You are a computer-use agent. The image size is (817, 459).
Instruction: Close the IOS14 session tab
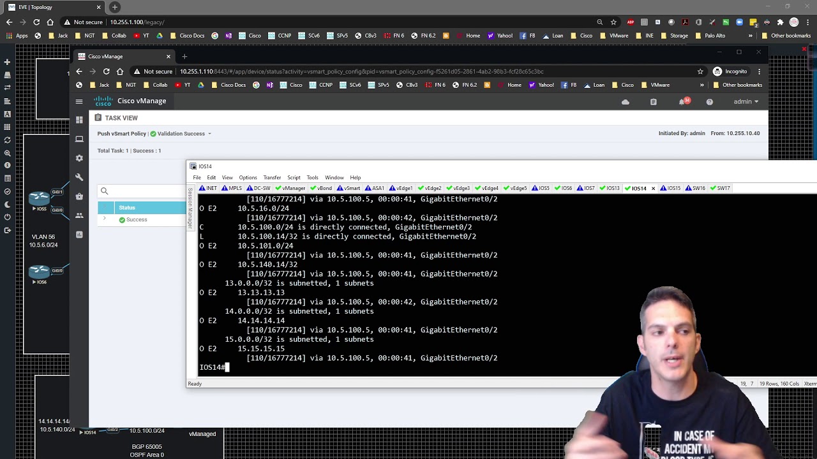(653, 188)
